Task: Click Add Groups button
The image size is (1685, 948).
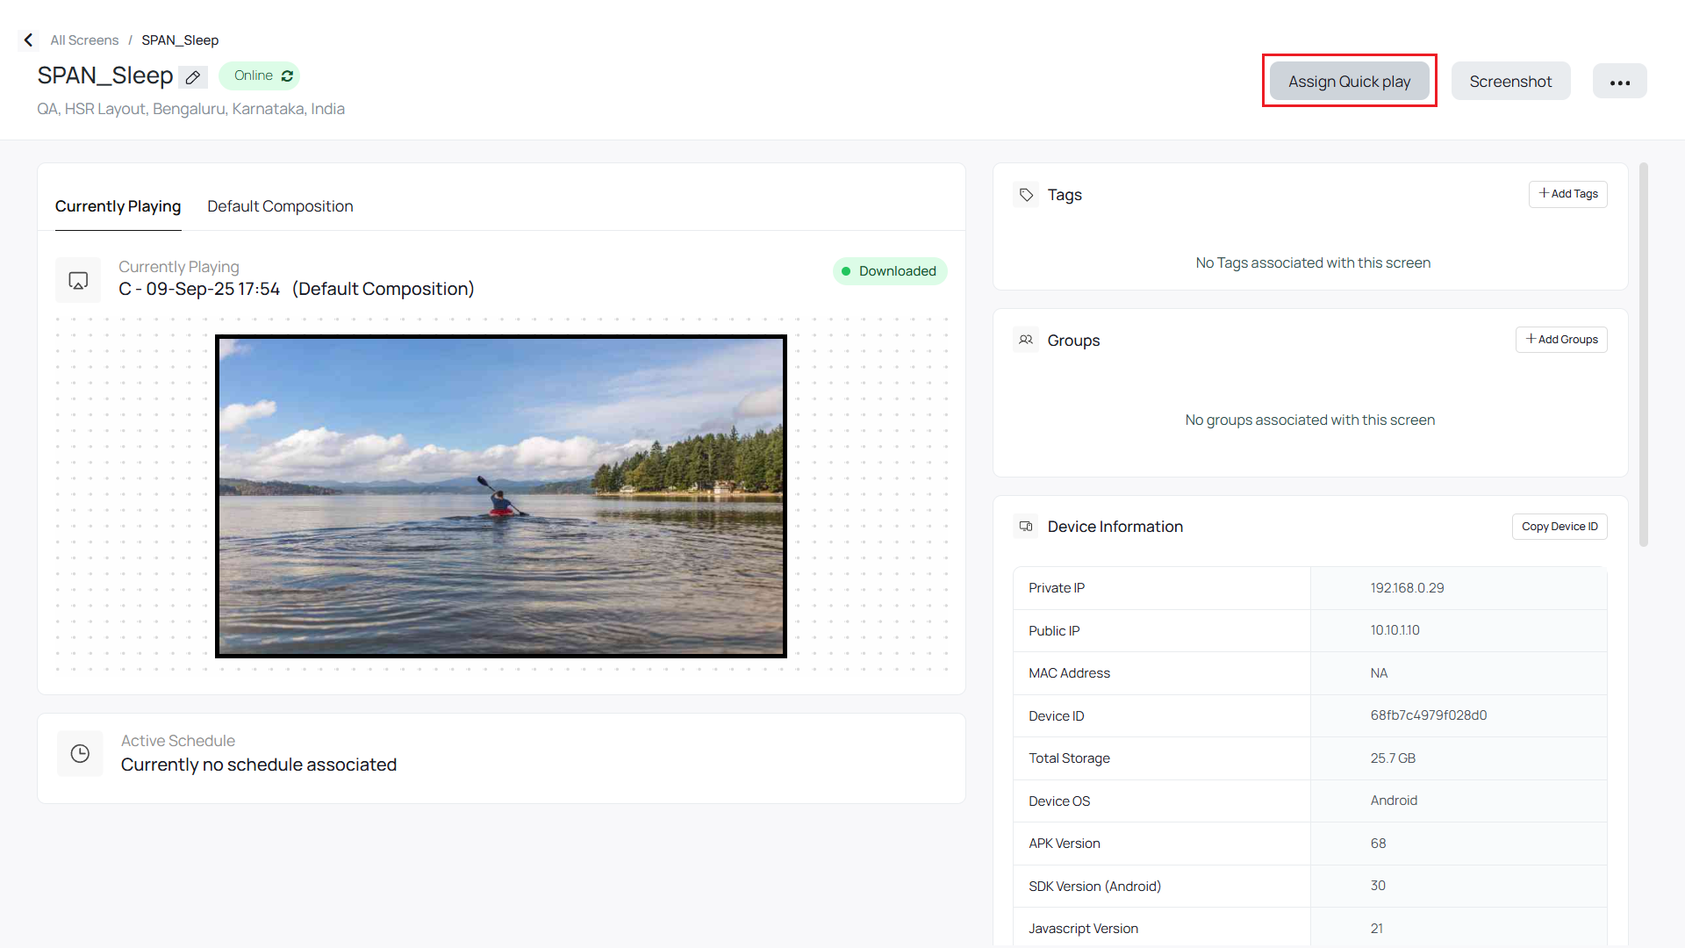Action: (x=1560, y=340)
